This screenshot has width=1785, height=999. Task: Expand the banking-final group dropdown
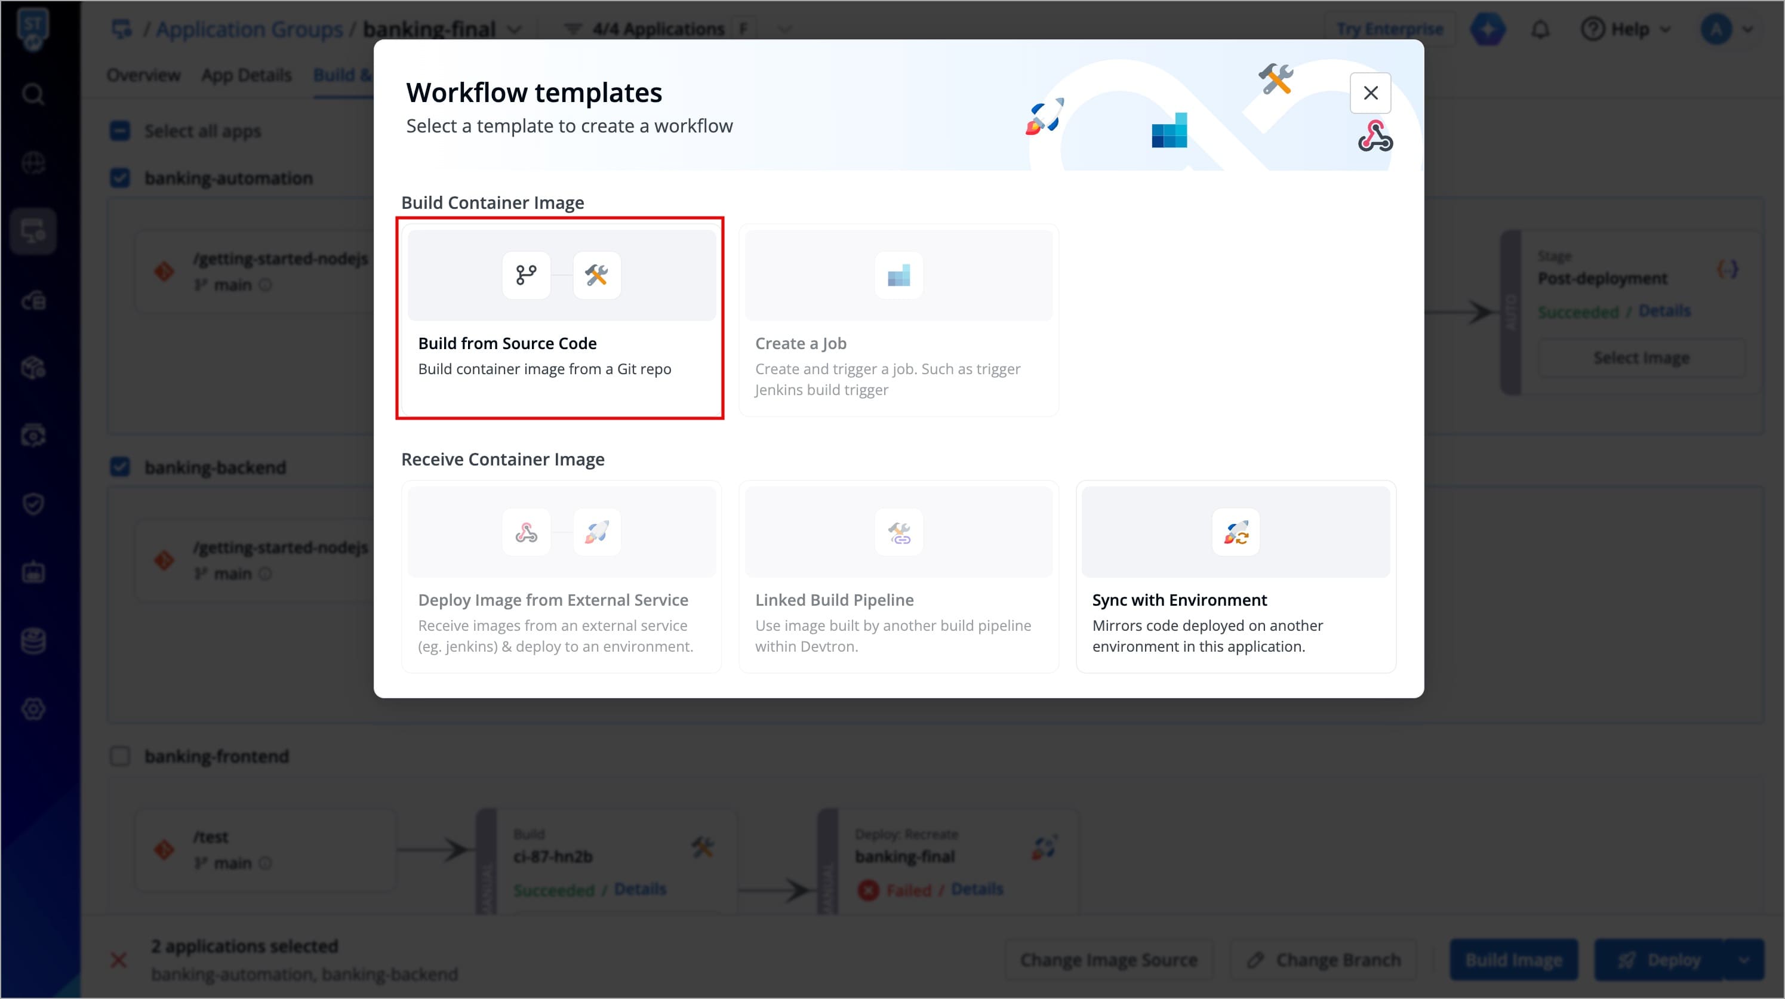[x=514, y=30]
